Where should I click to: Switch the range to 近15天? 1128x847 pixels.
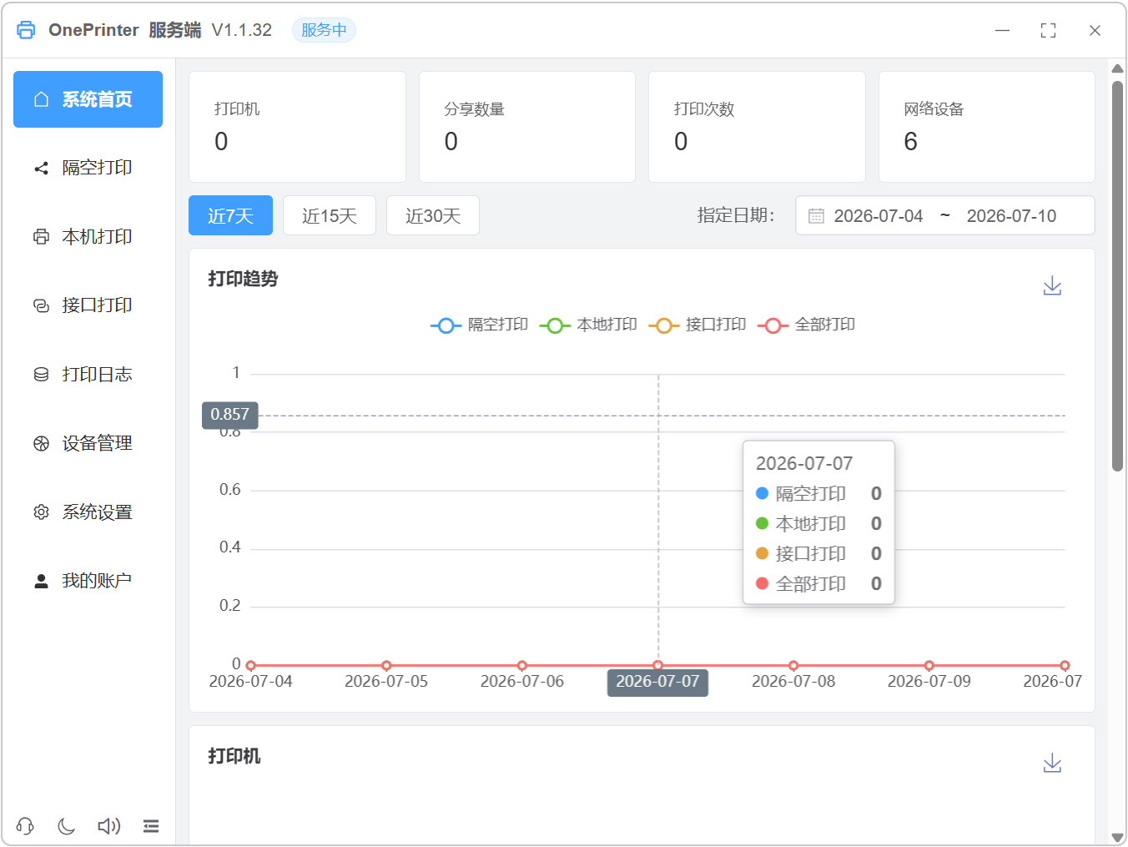pyautogui.click(x=330, y=215)
